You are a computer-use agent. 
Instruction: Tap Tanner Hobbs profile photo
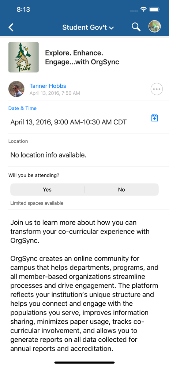(x=16, y=89)
